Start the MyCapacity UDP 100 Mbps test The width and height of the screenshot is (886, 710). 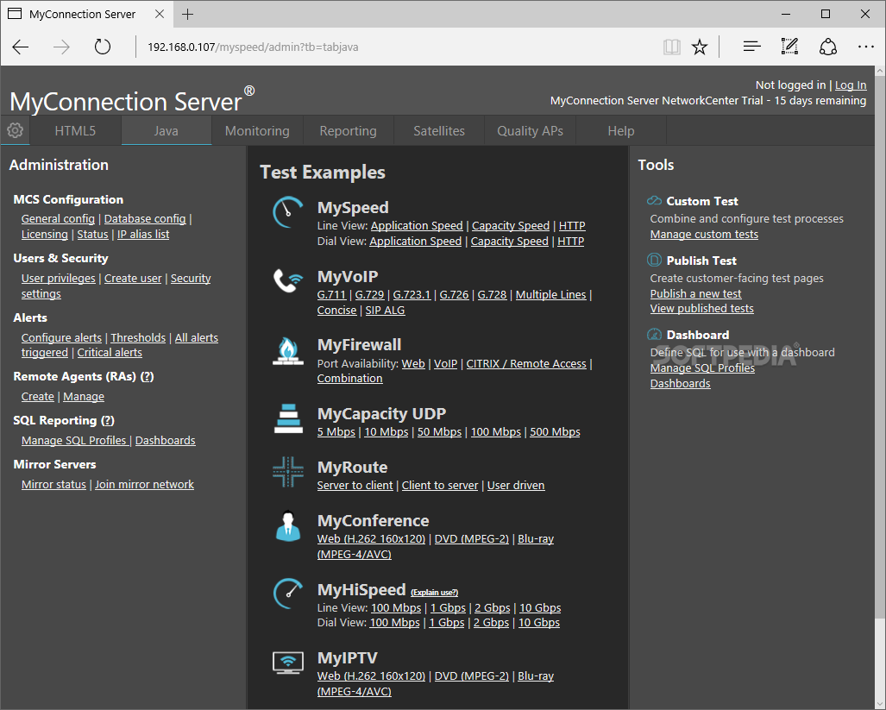tap(495, 431)
